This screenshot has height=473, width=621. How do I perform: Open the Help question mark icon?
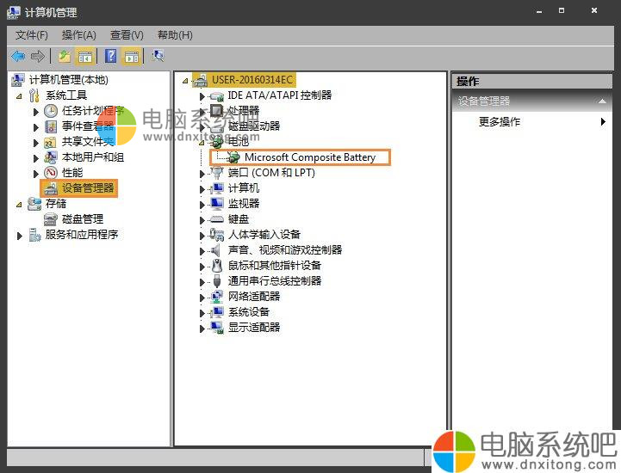111,56
